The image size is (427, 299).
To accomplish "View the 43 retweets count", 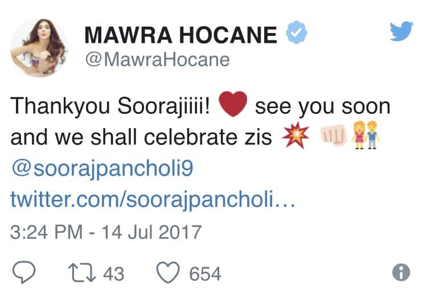I will click(x=113, y=274).
